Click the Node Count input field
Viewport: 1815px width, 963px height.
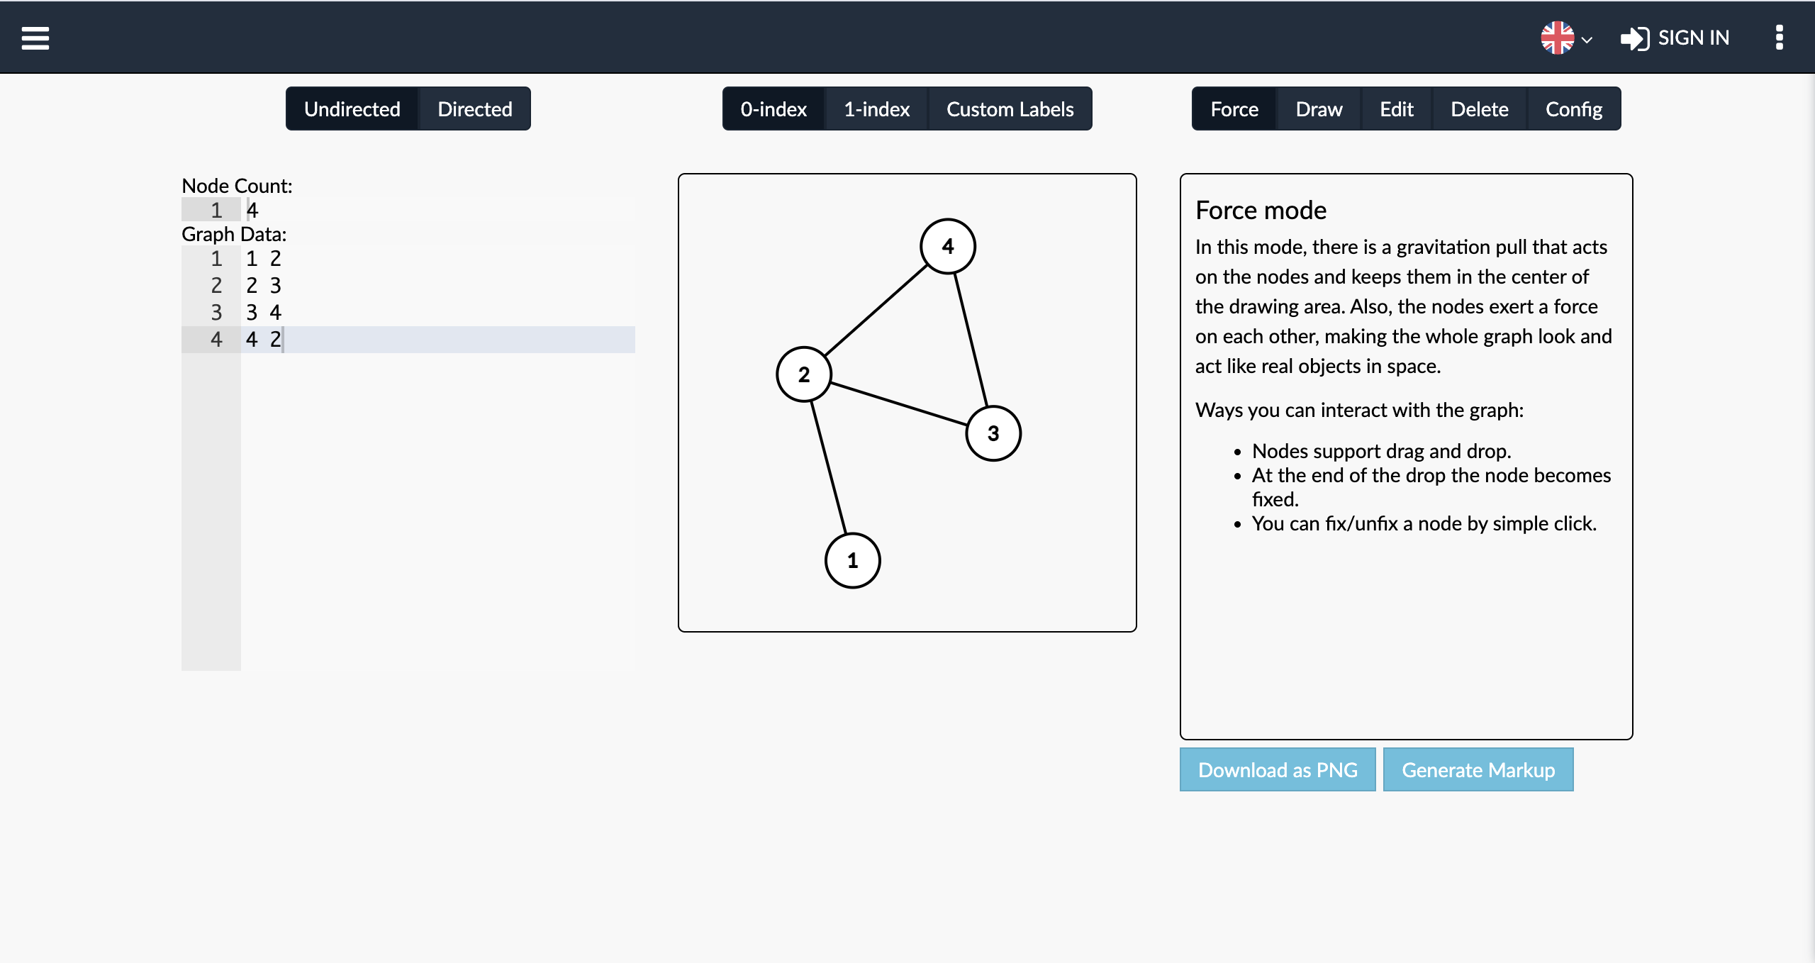coord(425,210)
